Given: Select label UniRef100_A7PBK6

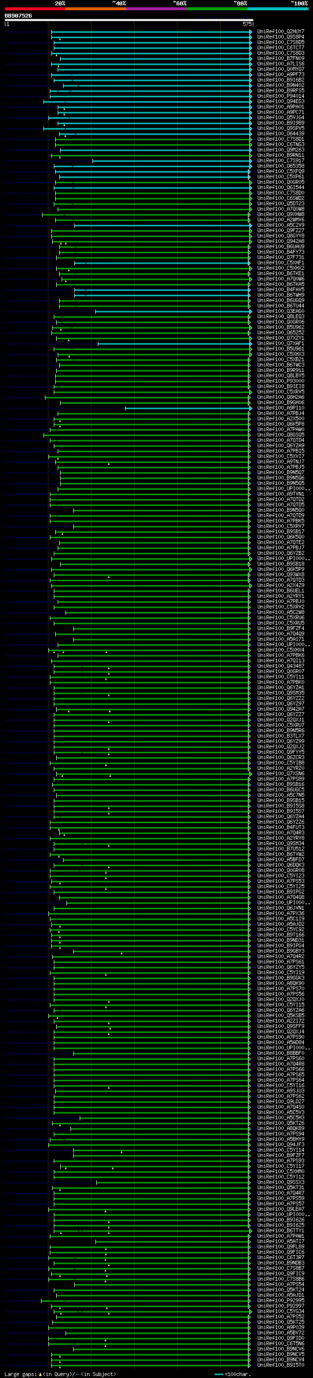Looking at the screenshot, I should [280, 655].
